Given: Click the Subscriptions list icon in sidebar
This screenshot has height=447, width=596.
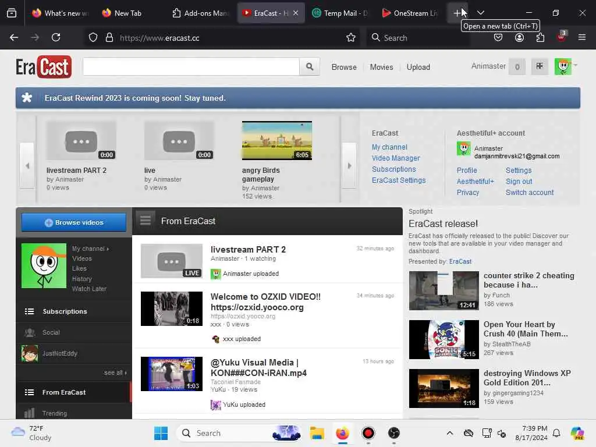Looking at the screenshot, I should 29,311.
